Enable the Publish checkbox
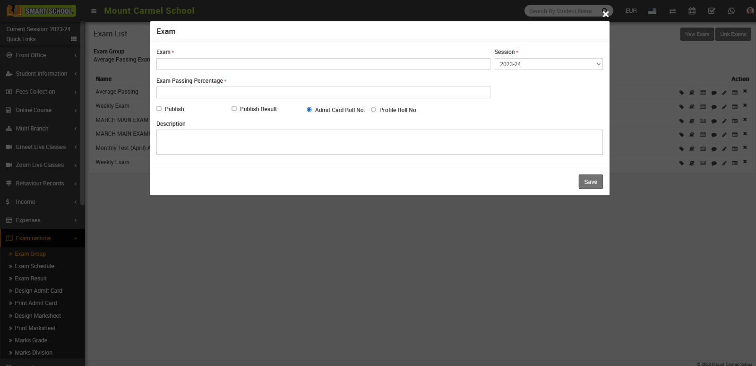Viewport: 756px width, 366px height. tap(159, 109)
